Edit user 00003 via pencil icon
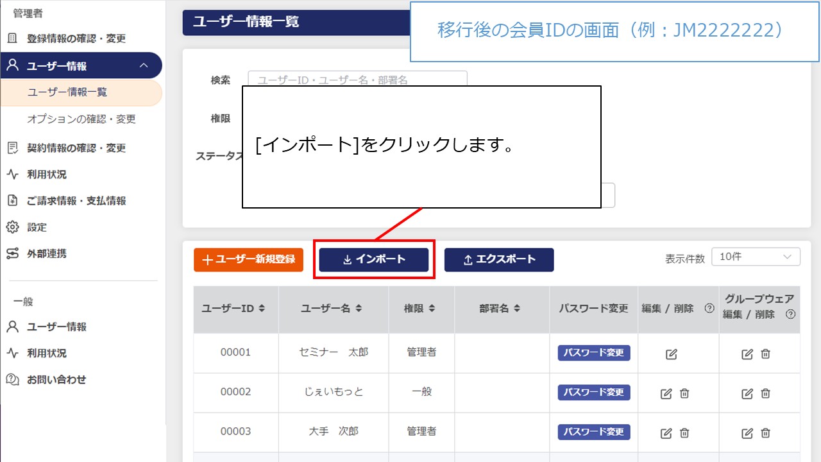This screenshot has height=462, width=821. pyautogui.click(x=666, y=433)
